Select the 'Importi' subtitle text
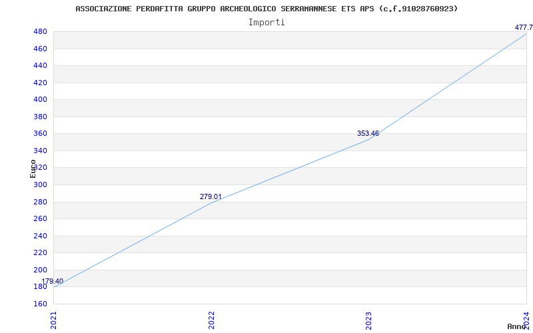Viewport: 533px width, 333px height. coord(266,23)
